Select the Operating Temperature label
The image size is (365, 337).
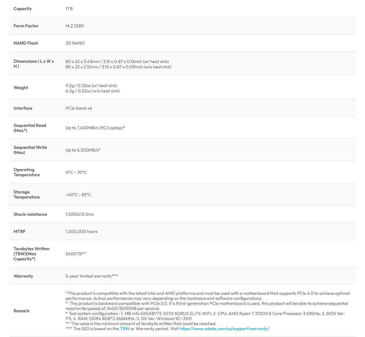click(x=27, y=172)
